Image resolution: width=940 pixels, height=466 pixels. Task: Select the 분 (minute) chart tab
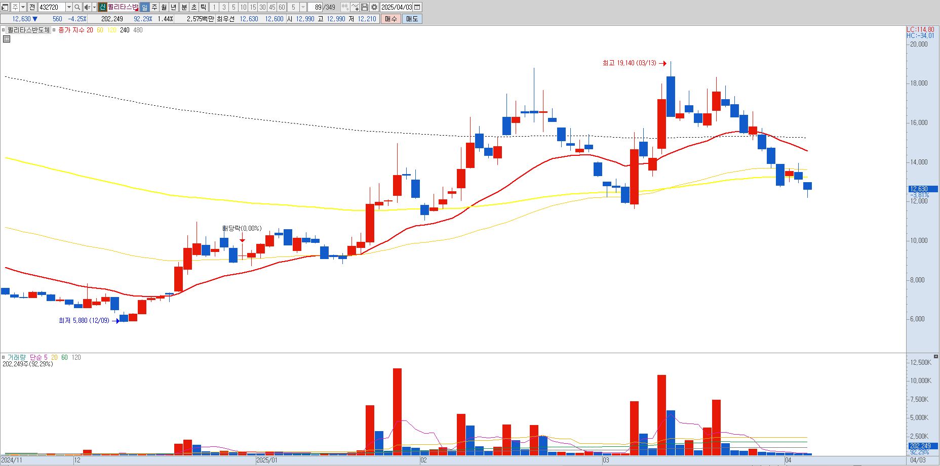click(184, 7)
